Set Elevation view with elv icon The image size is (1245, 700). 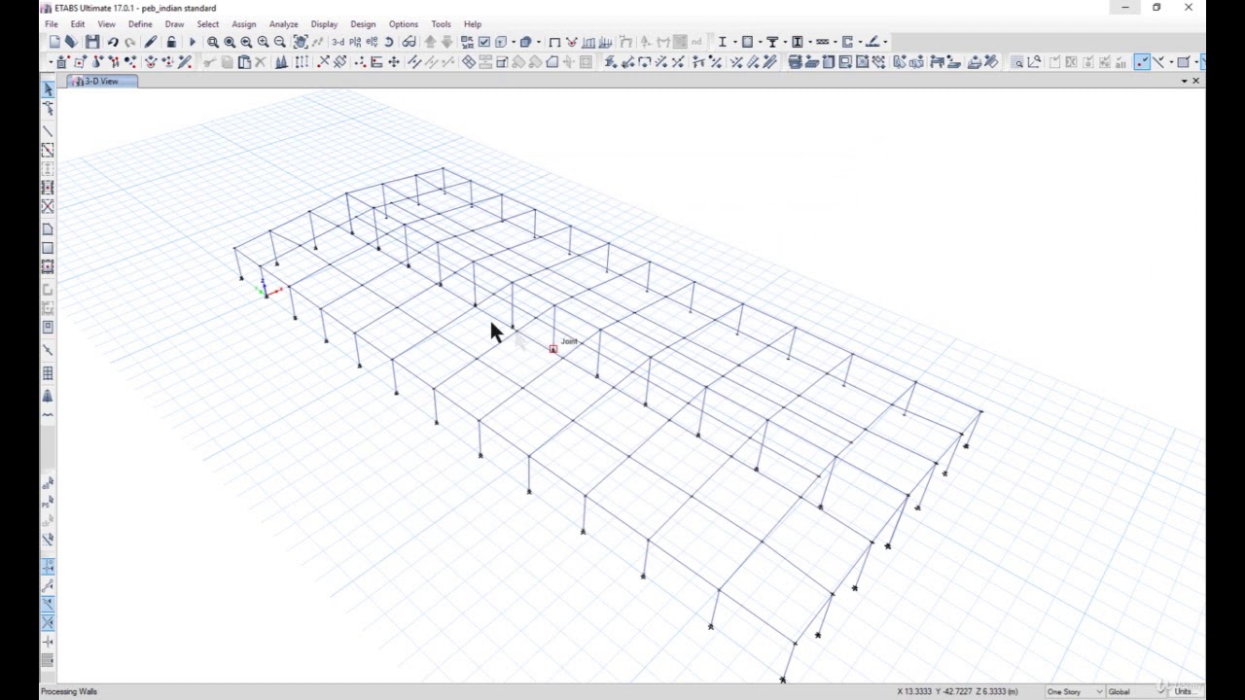click(372, 42)
